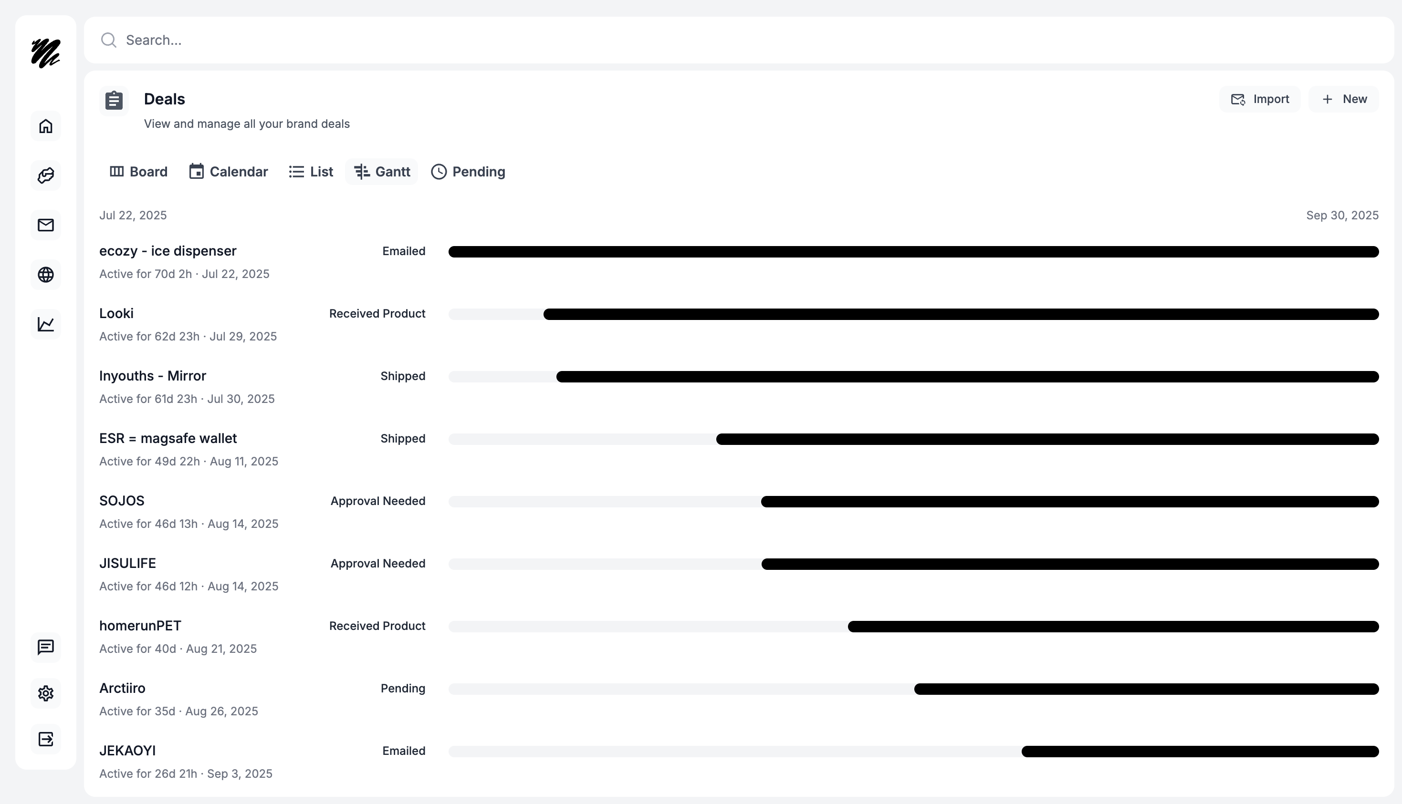Switch to the Board view tab
Screen dimensions: 1402x804
click(139, 172)
